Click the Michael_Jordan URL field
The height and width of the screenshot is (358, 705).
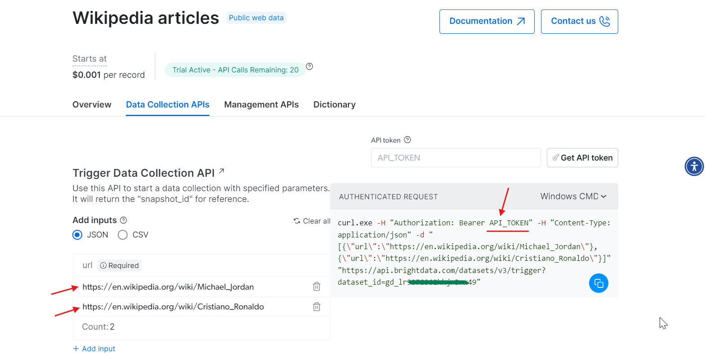pyautogui.click(x=168, y=287)
